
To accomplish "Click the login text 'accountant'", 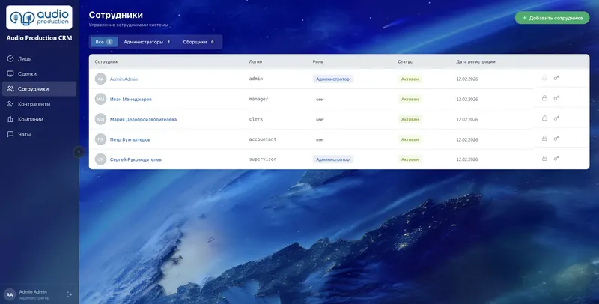I will click(263, 139).
